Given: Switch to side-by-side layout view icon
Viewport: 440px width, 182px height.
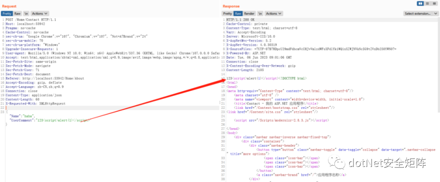Looking at the screenshot, I should pyautogui.click(x=420, y=4).
